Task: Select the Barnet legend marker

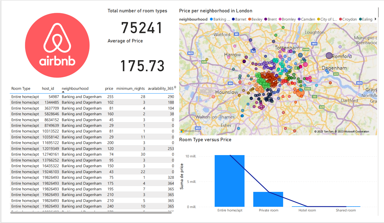Action: (233, 19)
